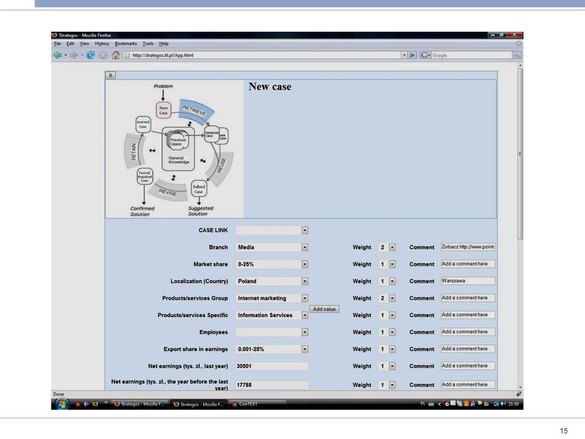Click the Google search box

(472, 55)
